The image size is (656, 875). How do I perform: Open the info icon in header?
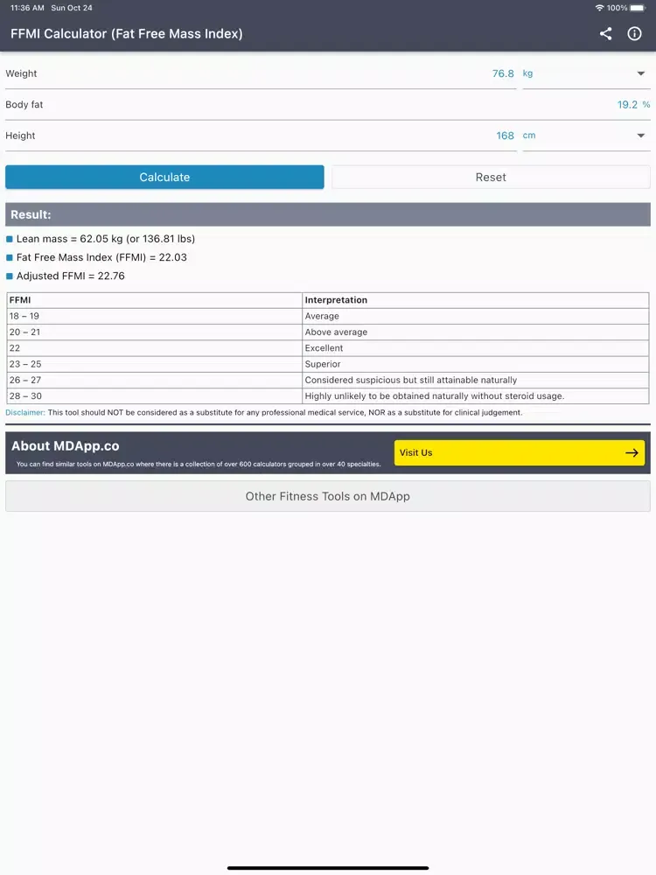634,33
